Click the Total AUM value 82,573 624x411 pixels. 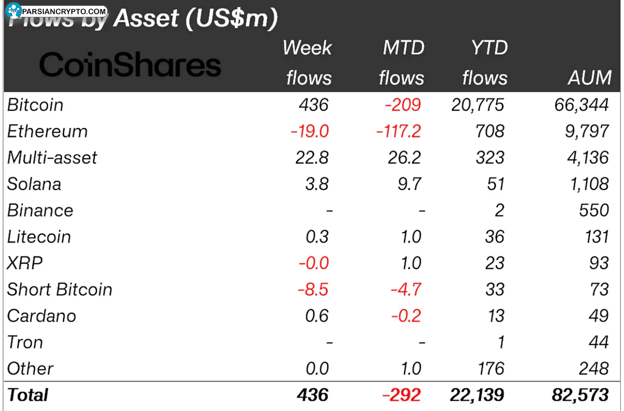(x=580, y=395)
